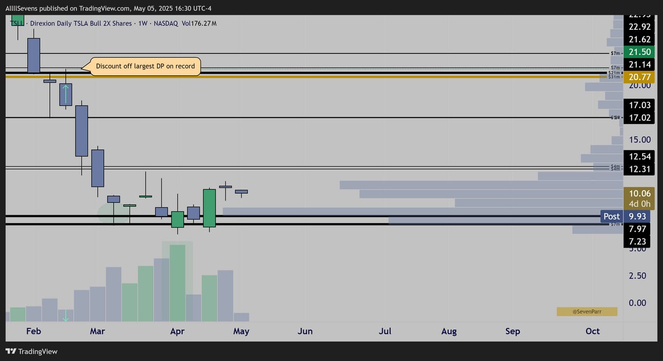663x361 pixels.
Task: Click the green highlighted circle near March candle
Action: point(114,212)
